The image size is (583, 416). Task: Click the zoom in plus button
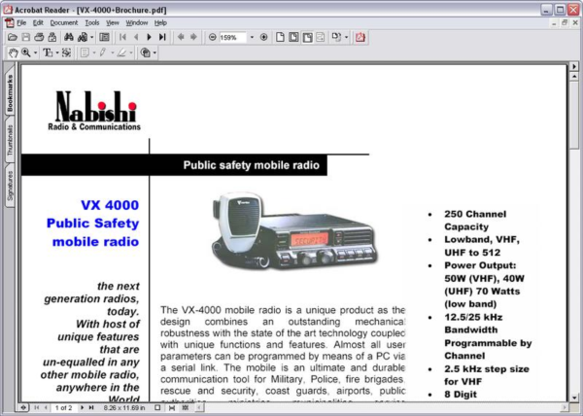(x=263, y=37)
